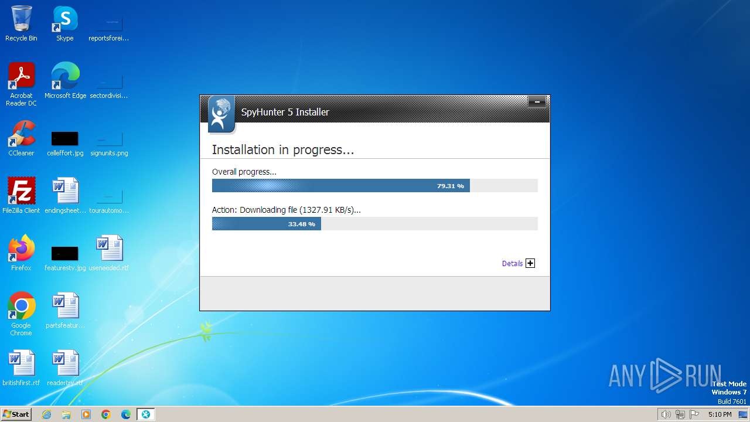Open Internet Explorer from the taskbar
Image resolution: width=750 pixels, height=422 pixels.
tap(47, 414)
